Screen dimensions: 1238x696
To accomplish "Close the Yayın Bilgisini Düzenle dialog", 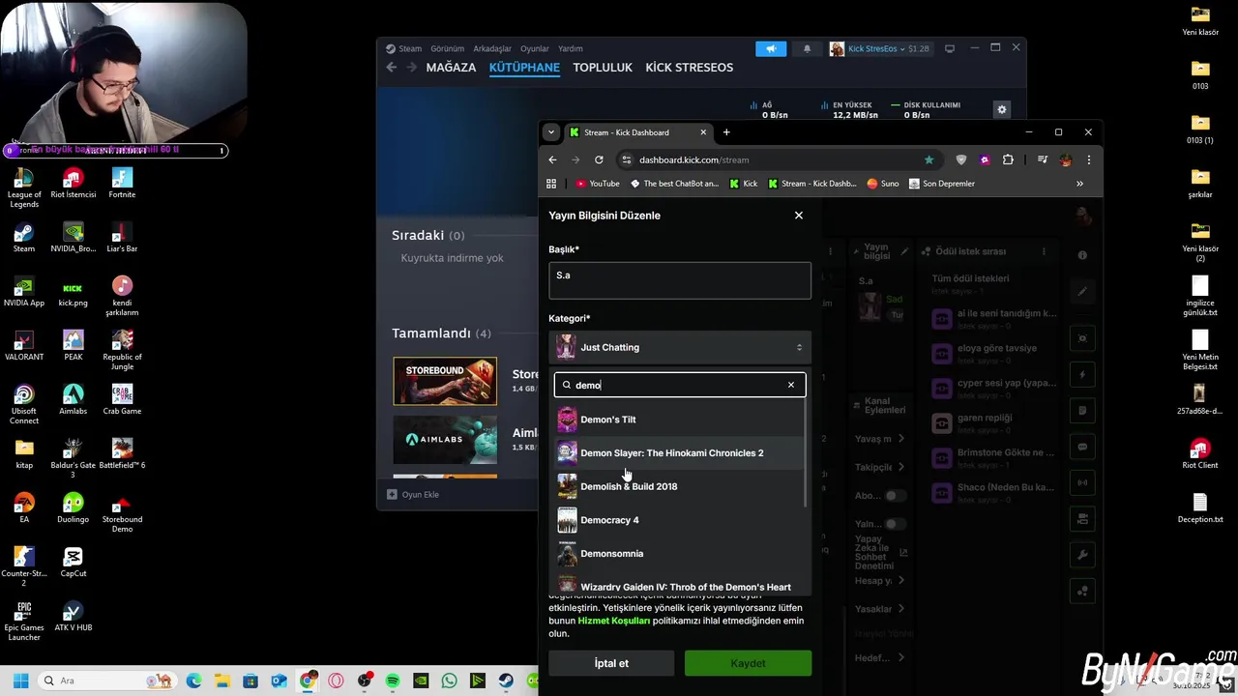I will coord(799,215).
